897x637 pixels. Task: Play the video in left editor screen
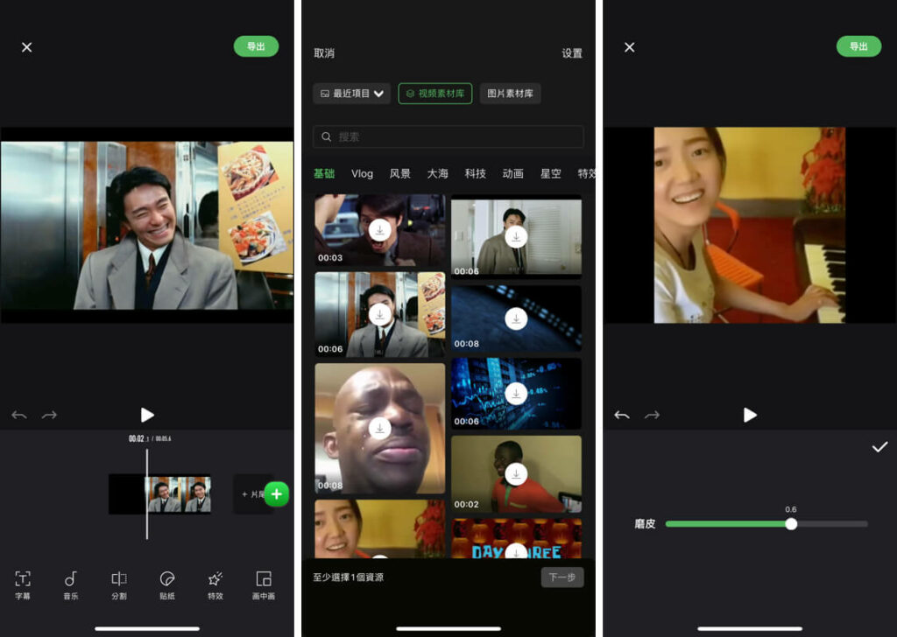tap(147, 415)
